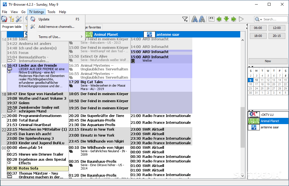Click into the Search field
This screenshot has width=289, height=186.
(275, 19)
